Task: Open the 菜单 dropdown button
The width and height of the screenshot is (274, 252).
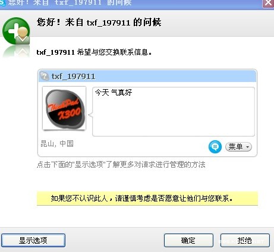Action: [x=238, y=147]
